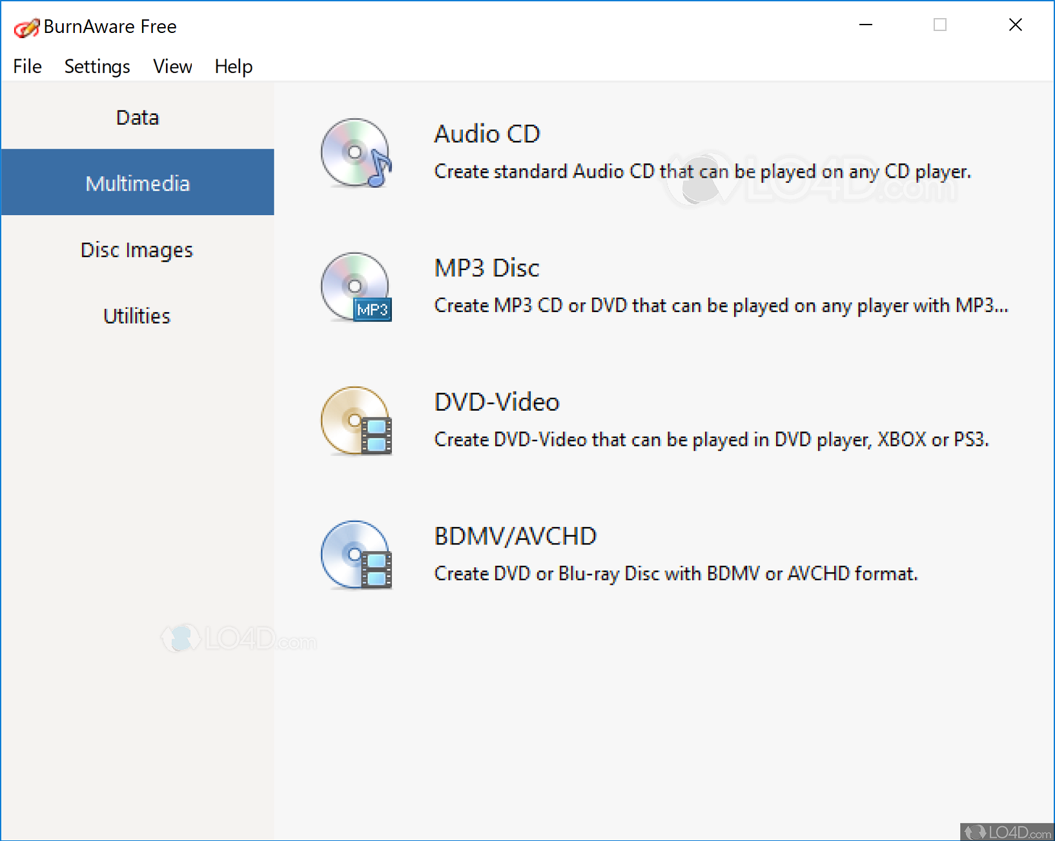The width and height of the screenshot is (1055, 841).
Task: Click the filmstrip on the DVD-Video icon
Action: click(376, 437)
